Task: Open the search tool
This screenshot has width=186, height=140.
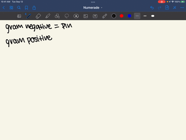Action: 19,8
